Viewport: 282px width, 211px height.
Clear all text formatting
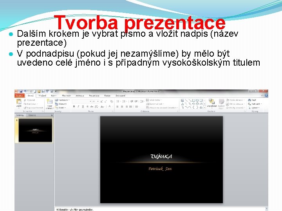click(112, 102)
